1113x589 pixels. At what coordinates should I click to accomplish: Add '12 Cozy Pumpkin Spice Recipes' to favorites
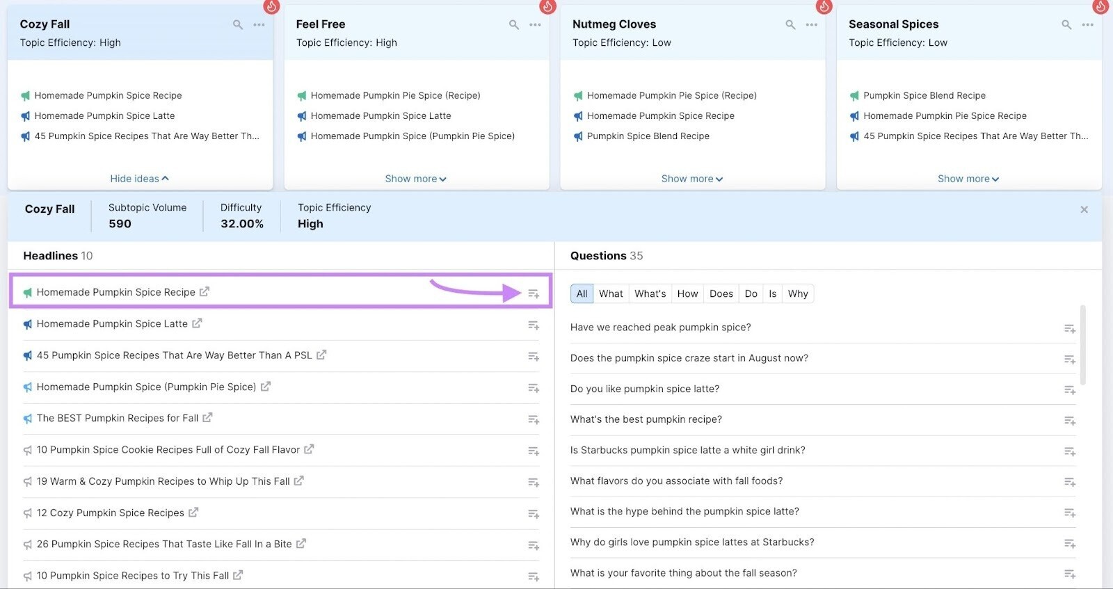point(534,514)
